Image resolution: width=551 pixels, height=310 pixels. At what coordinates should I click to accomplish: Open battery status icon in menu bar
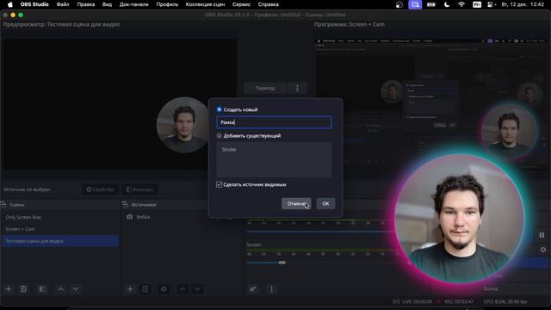coord(431,4)
